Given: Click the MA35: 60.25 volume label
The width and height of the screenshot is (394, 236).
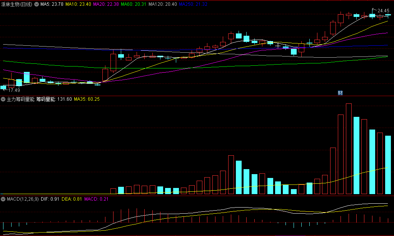Looking at the screenshot, I should click(87, 99).
